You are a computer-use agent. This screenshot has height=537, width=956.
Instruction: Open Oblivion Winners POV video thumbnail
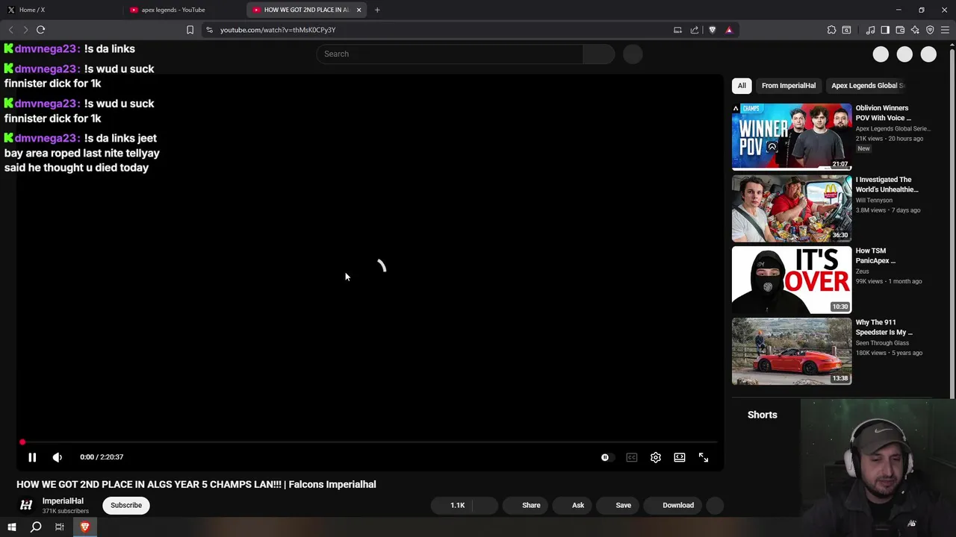click(792, 136)
